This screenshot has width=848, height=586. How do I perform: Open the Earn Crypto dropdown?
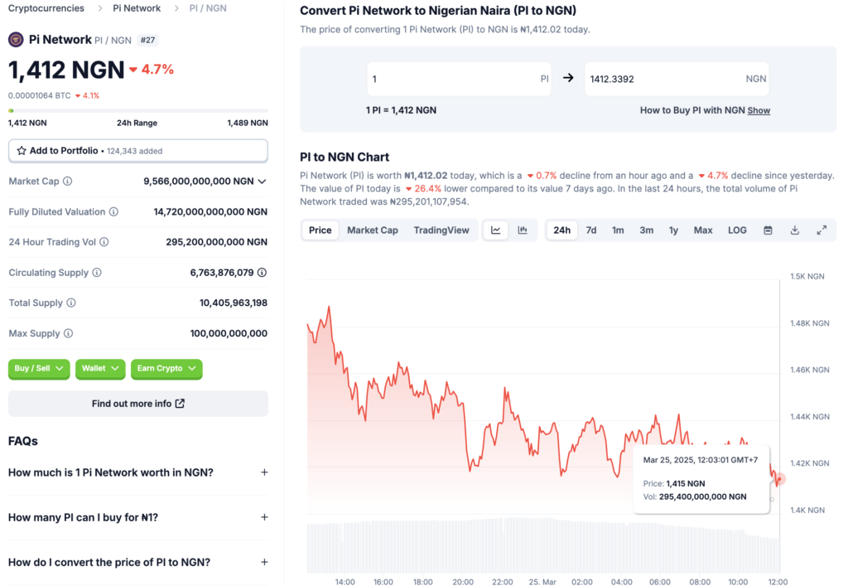[x=166, y=369]
